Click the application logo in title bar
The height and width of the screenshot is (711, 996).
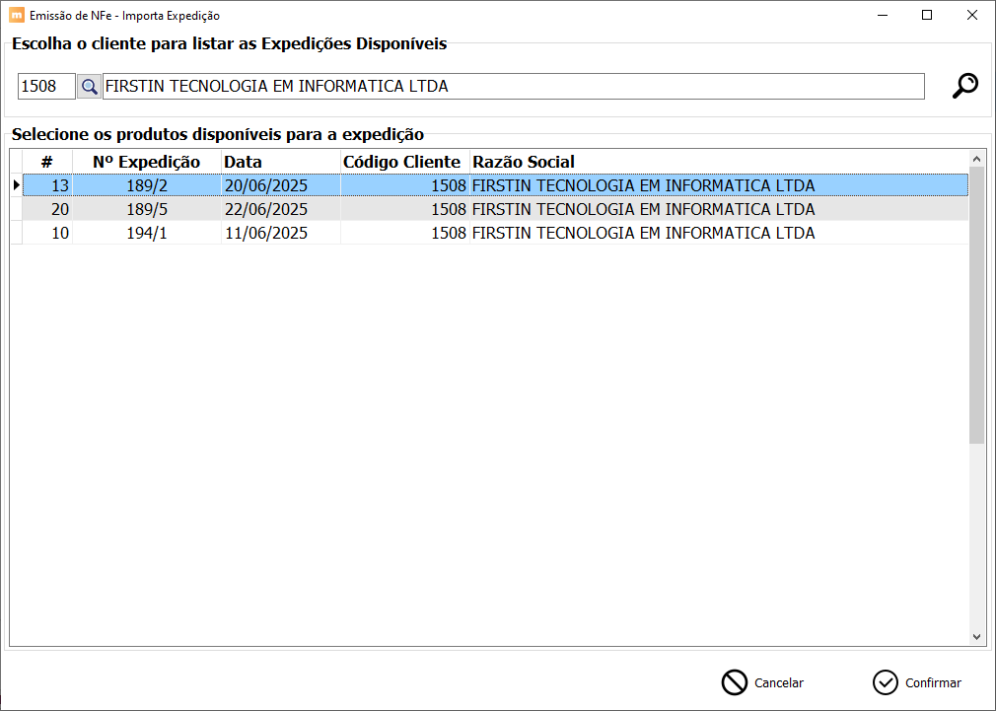(x=16, y=16)
